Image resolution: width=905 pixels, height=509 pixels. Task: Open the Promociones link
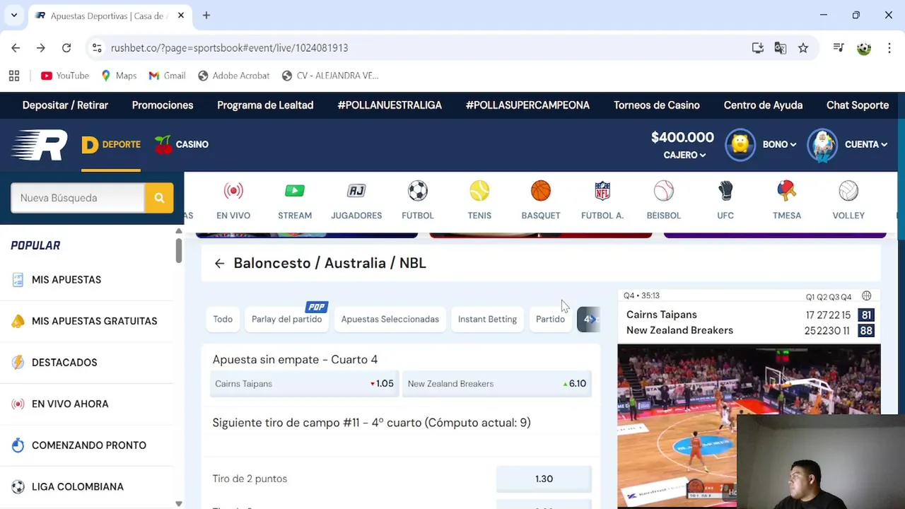163,105
